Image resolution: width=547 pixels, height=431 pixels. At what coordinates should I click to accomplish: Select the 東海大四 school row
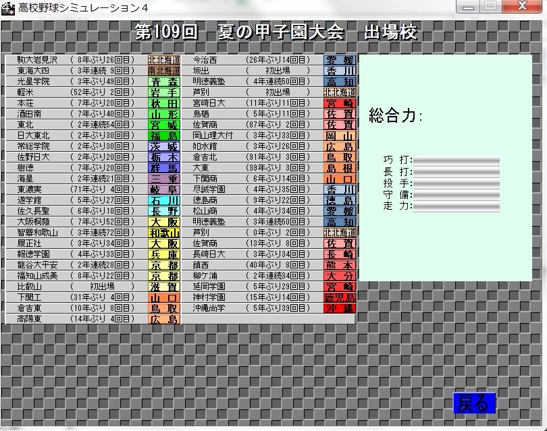click(x=93, y=70)
